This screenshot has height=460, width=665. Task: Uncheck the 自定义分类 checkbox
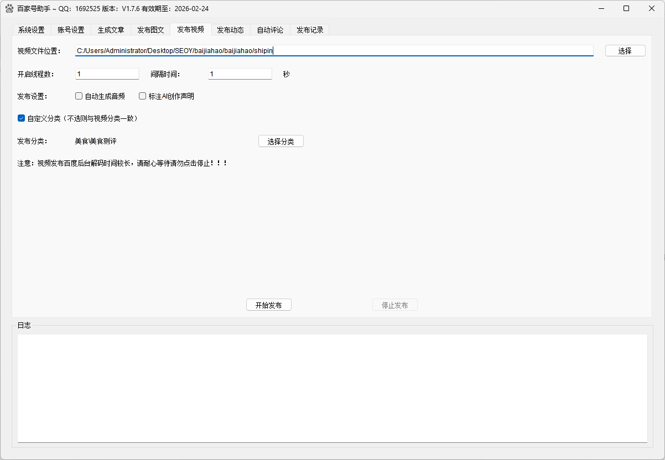[x=21, y=118]
